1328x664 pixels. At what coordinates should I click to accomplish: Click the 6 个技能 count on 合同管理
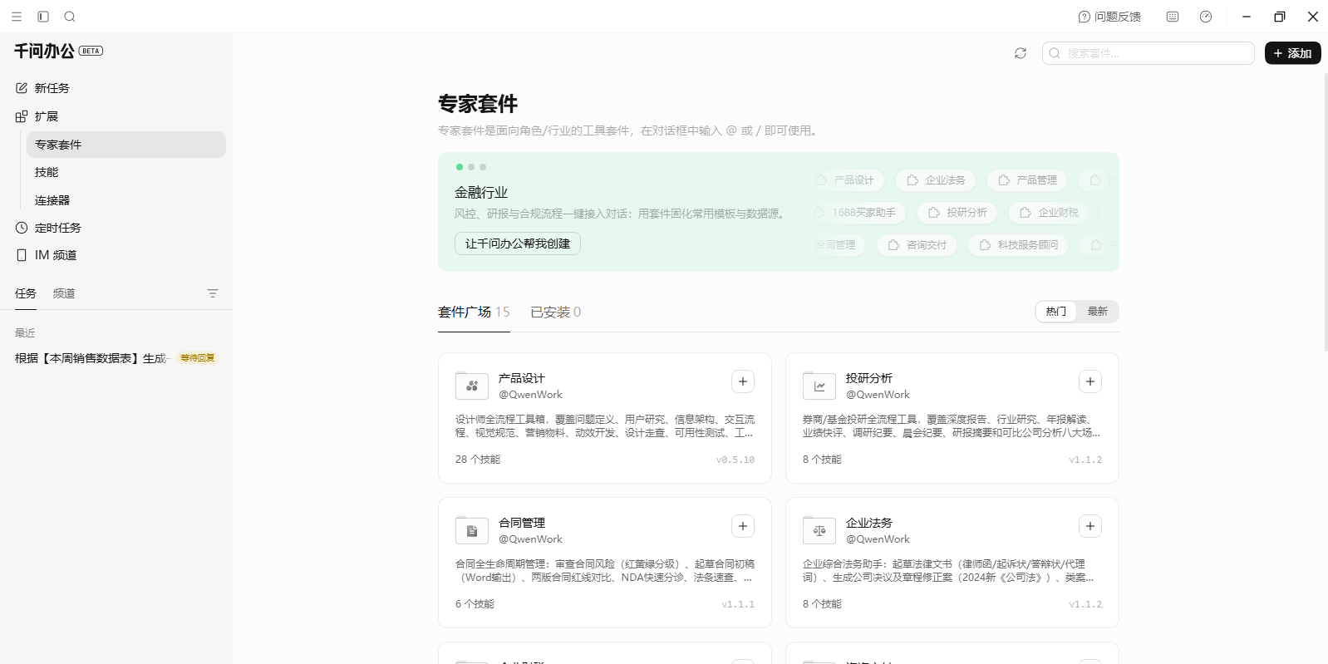tap(475, 604)
